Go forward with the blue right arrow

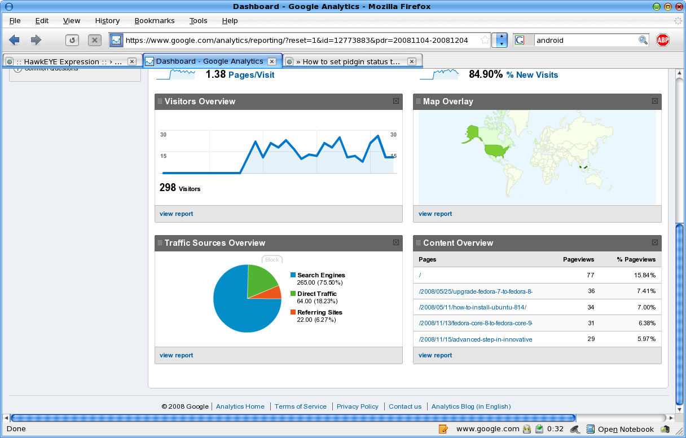[x=36, y=40]
